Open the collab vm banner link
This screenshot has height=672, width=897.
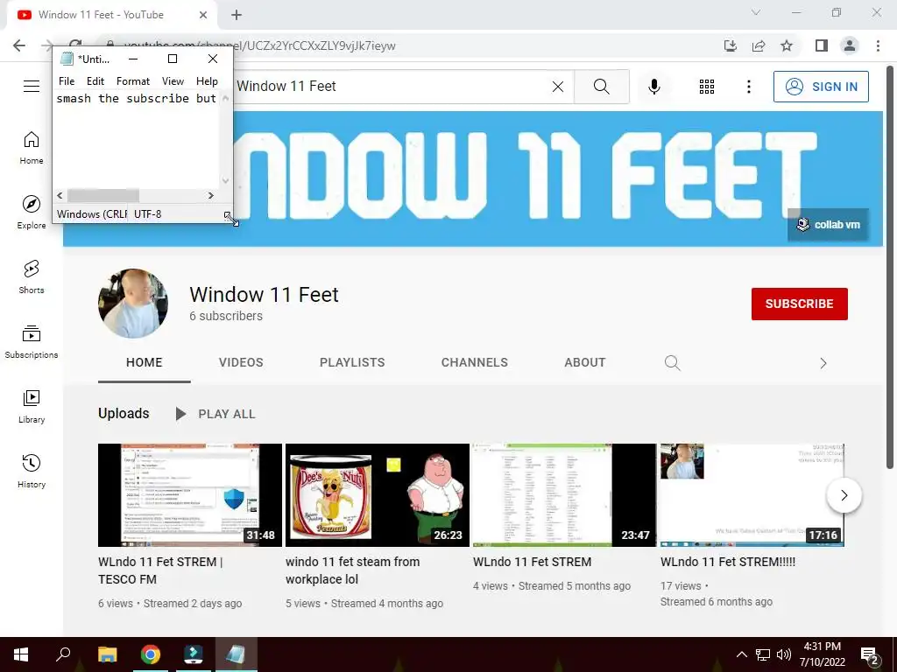coord(828,225)
